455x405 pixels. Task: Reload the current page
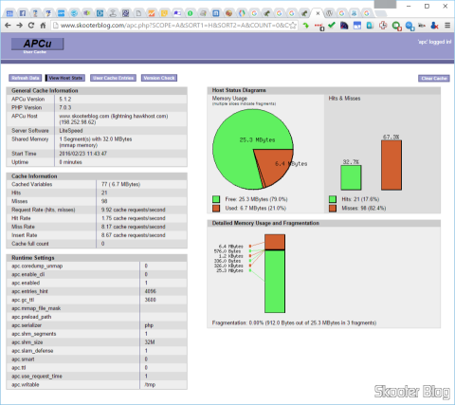[x=31, y=26]
